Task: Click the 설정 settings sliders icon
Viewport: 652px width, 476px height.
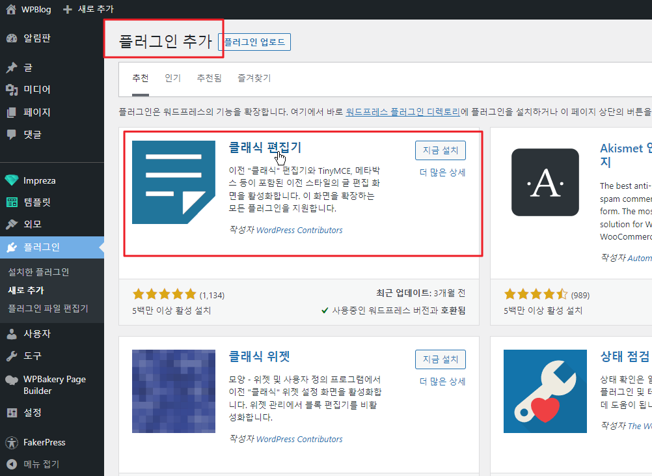Action: click(12, 412)
